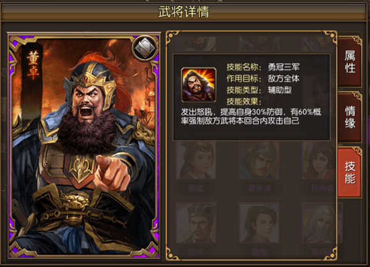Click the 董卓 name banner

click(33, 65)
